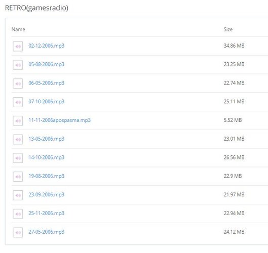Click the audio icon beside 13-05-2006.mp3
The width and height of the screenshot is (268, 253).
(18, 139)
